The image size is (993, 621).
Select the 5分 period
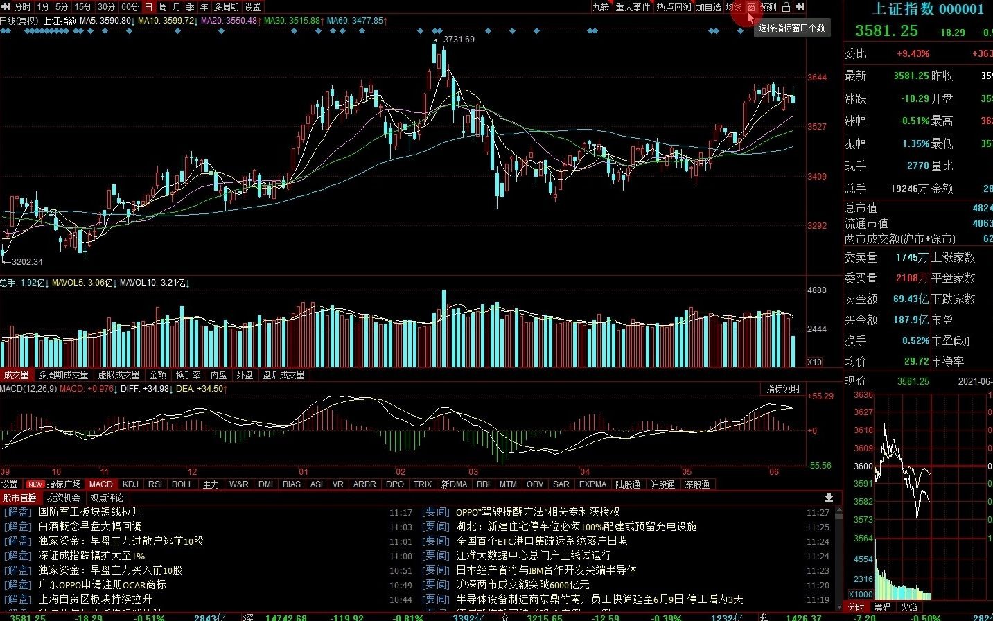pyautogui.click(x=62, y=7)
